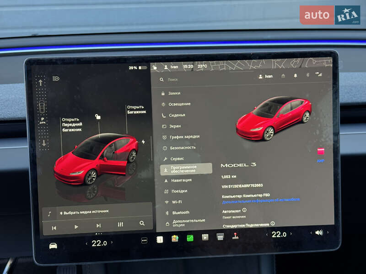Open the Замки settings menu
Viewport: 366px width, 274px height.
171,93
